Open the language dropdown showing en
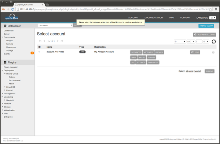Screen dimensions: 220x144 click(x=213, y=18)
